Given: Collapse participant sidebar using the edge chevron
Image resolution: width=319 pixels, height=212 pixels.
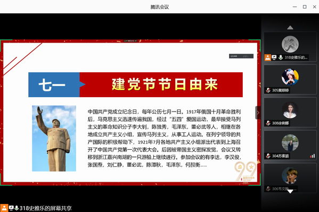Looking at the screenshot, I should tap(258, 113).
